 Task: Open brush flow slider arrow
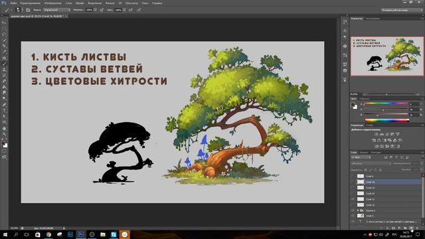coord(124,10)
